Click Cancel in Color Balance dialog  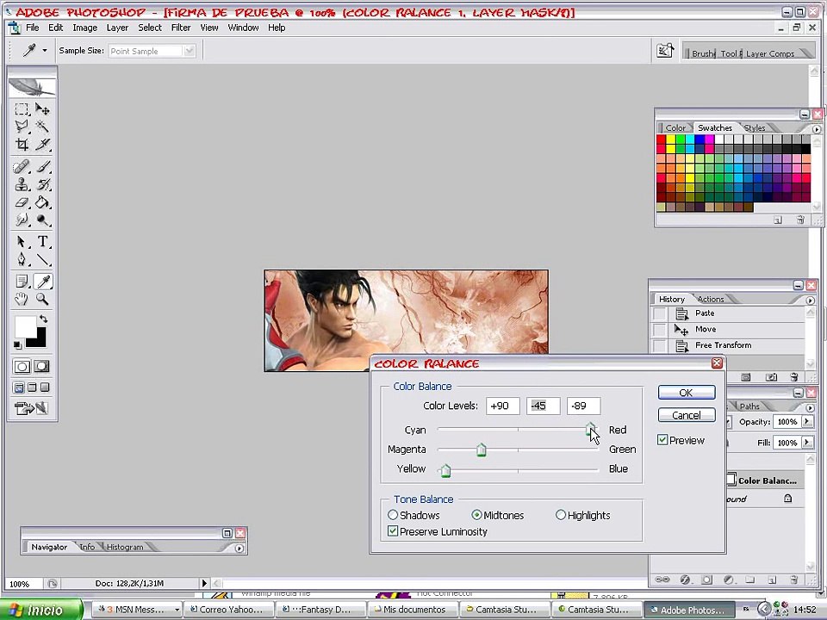pos(687,415)
